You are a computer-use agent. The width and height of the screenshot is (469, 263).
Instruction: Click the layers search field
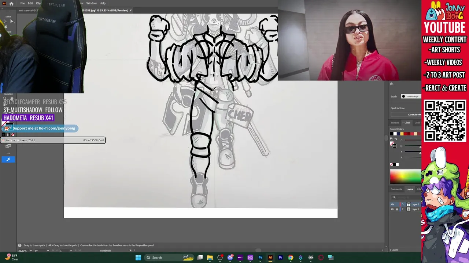tap(406, 197)
